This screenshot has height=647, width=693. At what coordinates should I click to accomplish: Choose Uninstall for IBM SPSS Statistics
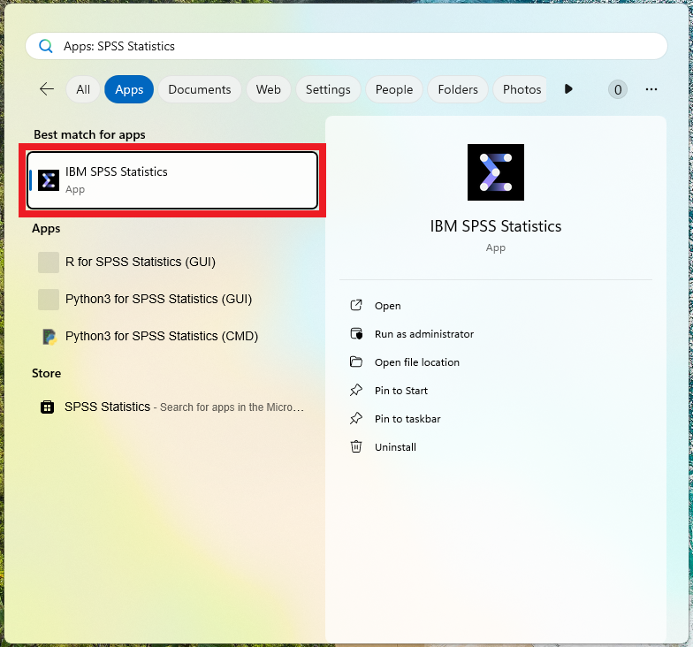pyautogui.click(x=395, y=447)
